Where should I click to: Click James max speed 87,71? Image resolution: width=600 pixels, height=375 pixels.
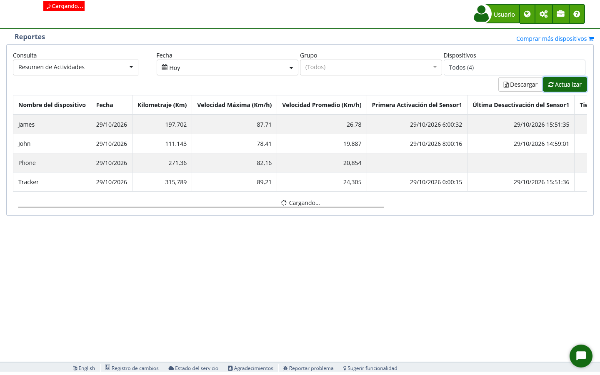click(264, 125)
